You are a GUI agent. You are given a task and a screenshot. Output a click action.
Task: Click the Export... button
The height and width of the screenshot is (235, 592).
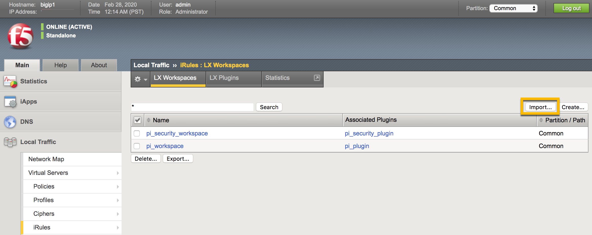178,159
